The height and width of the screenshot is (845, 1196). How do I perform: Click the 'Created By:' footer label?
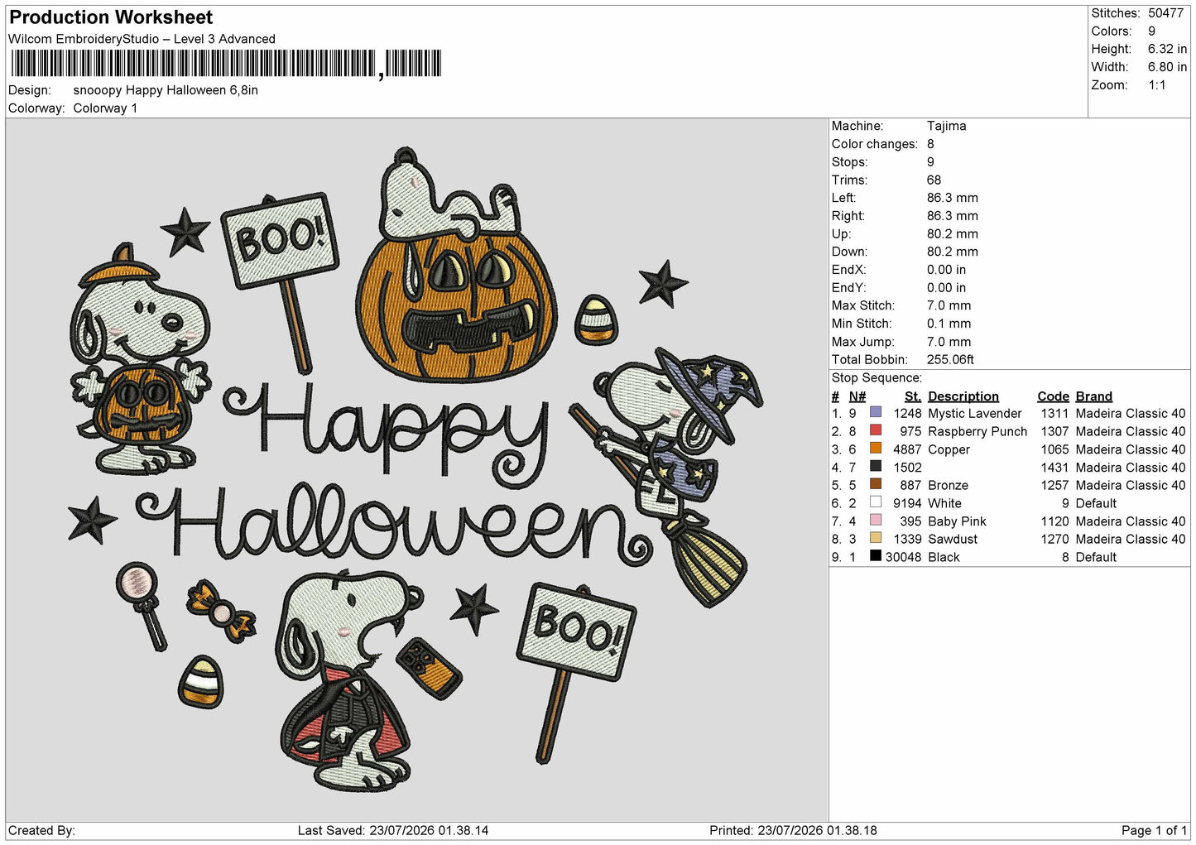coord(41,830)
